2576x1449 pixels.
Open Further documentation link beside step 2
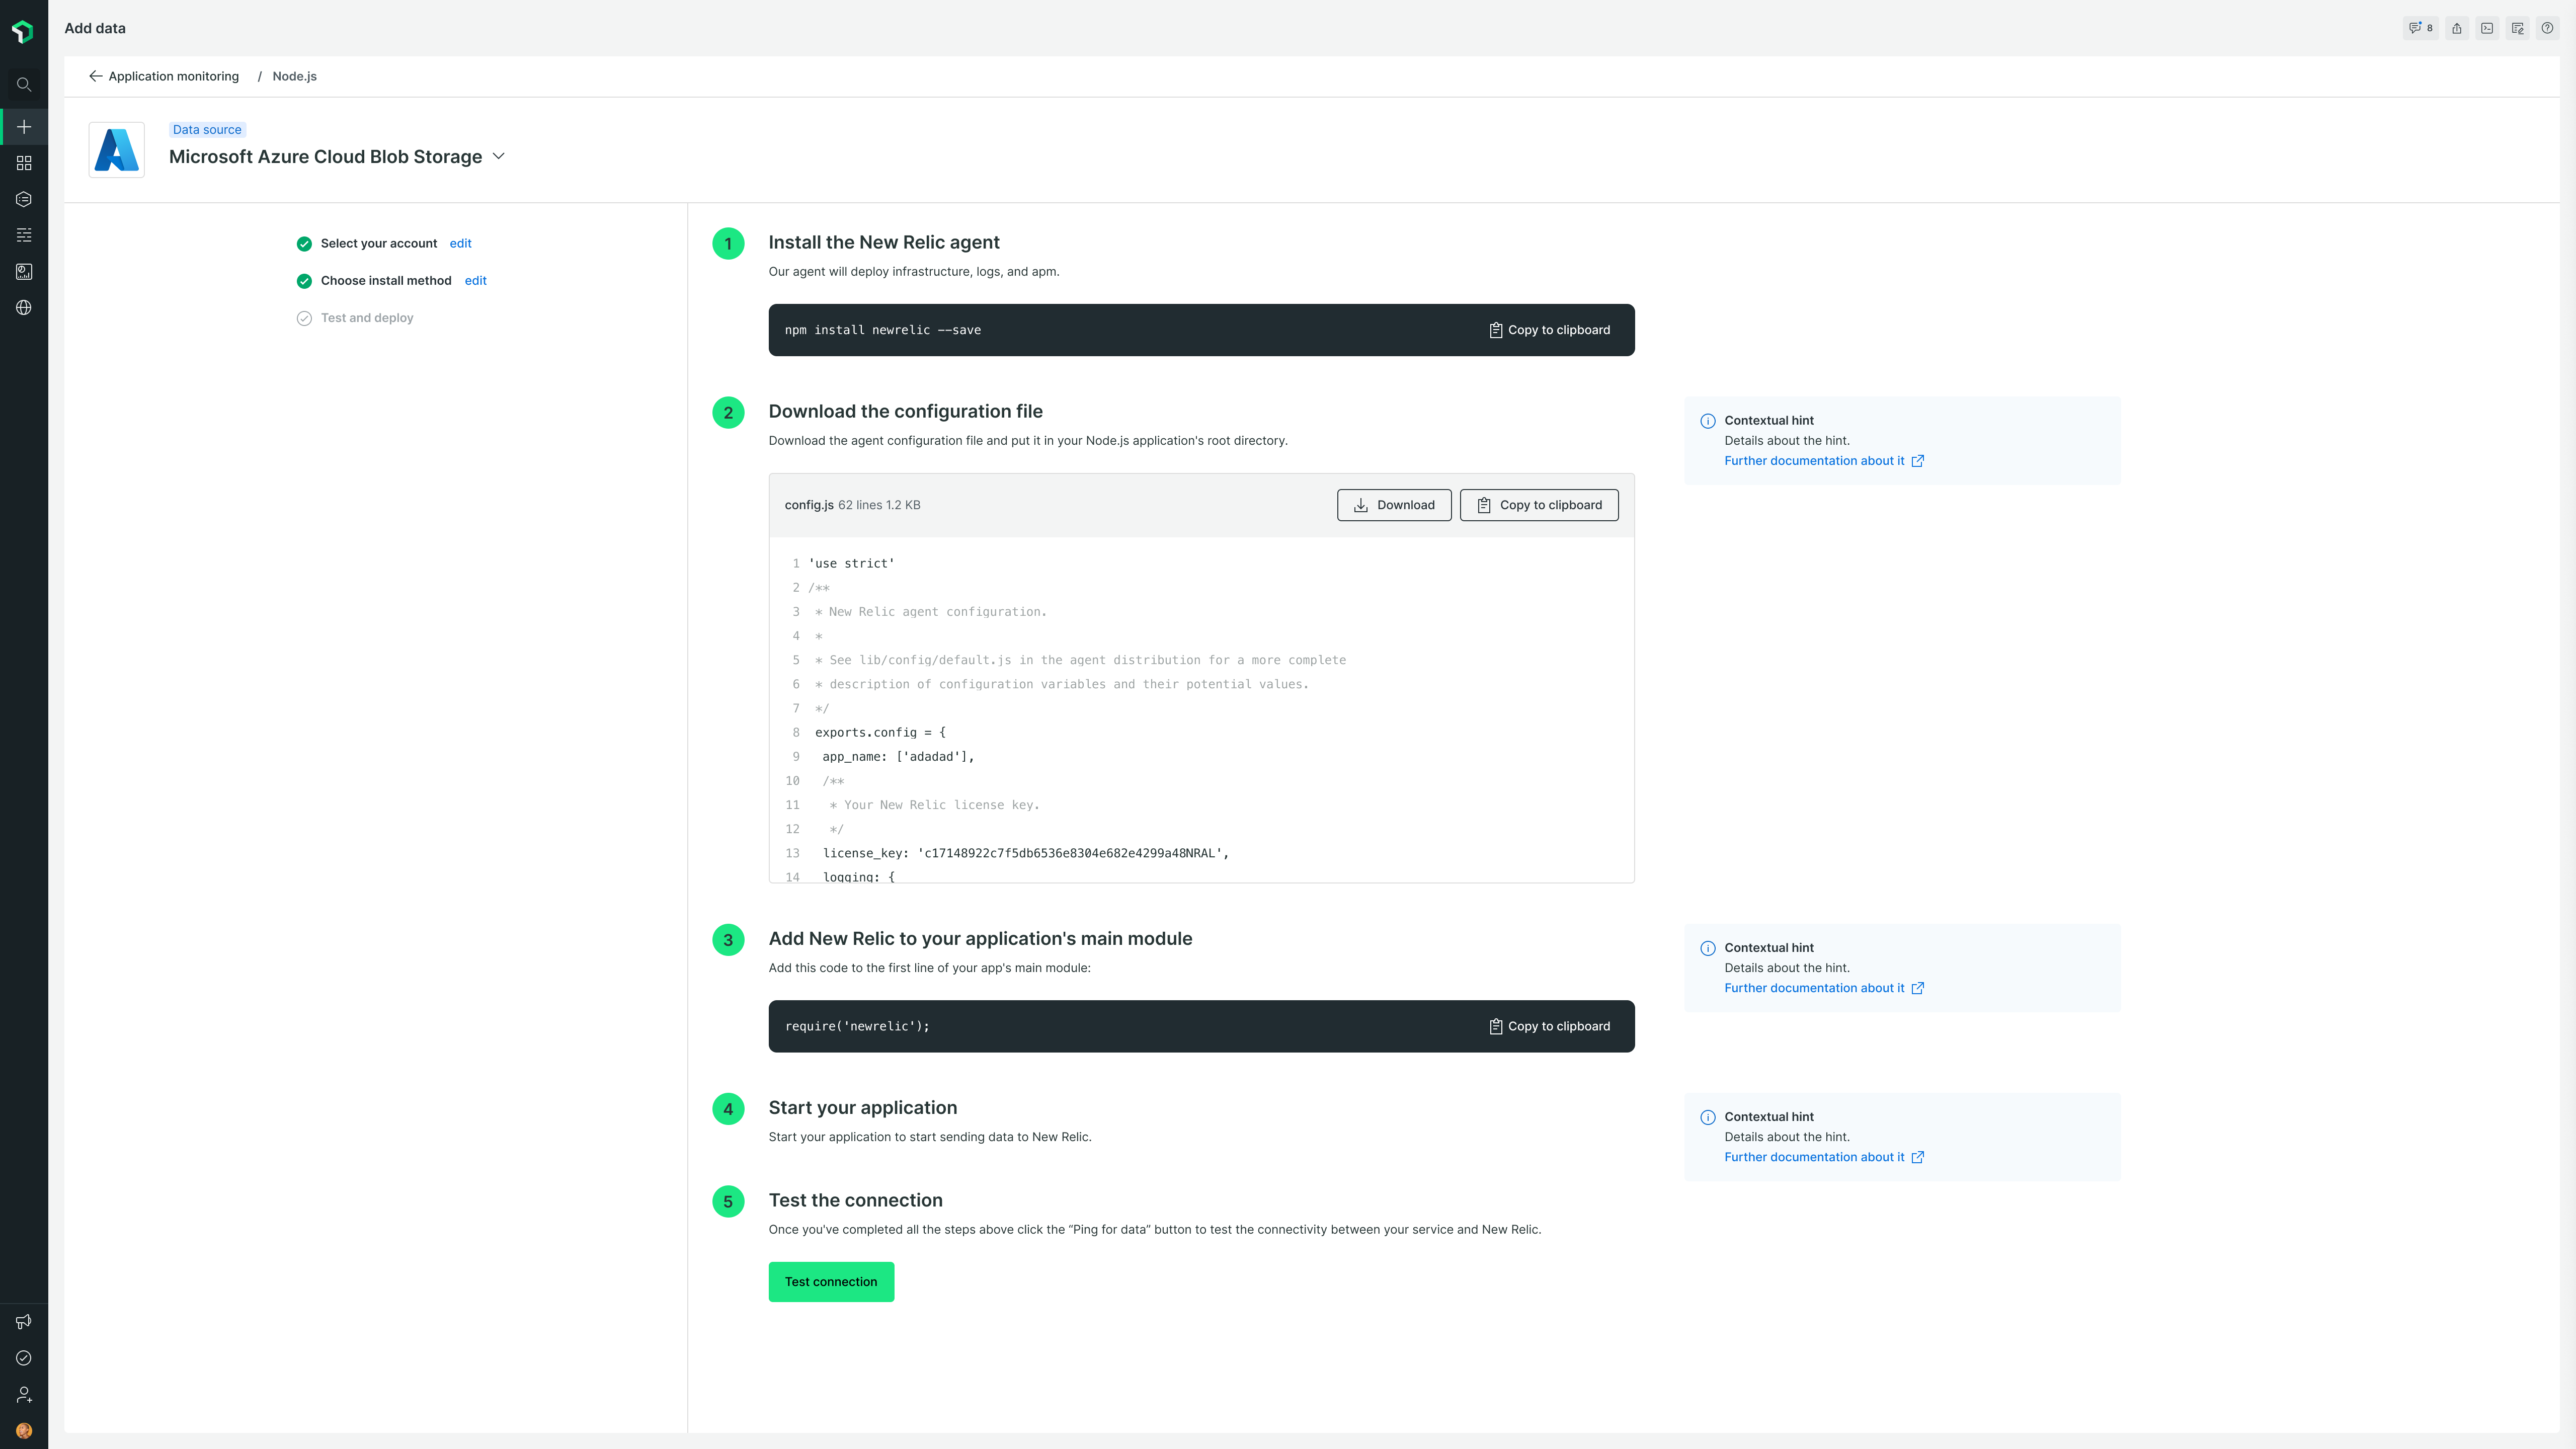[x=1824, y=461]
